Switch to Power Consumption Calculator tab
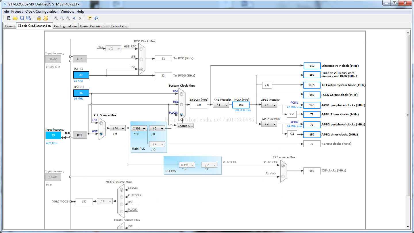The width and height of the screenshot is (414, 233). pyautogui.click(x=104, y=26)
